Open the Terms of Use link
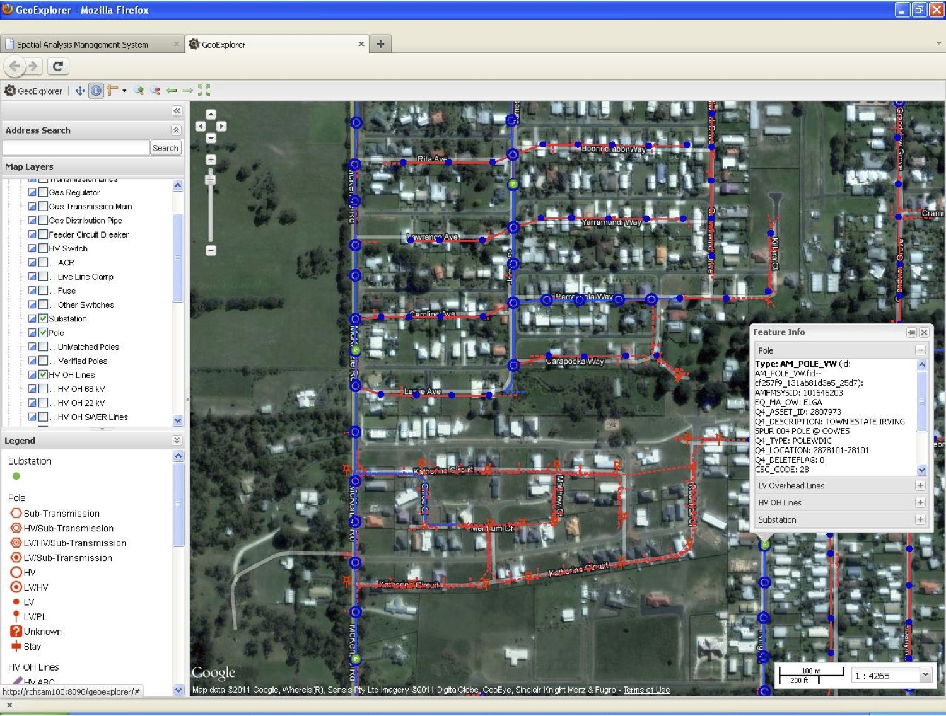The image size is (946, 716). (646, 690)
